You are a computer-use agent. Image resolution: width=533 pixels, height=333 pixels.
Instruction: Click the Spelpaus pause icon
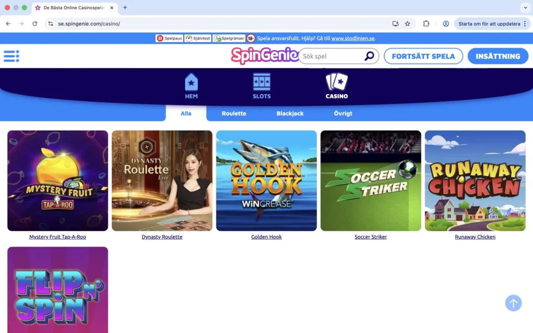(x=159, y=38)
